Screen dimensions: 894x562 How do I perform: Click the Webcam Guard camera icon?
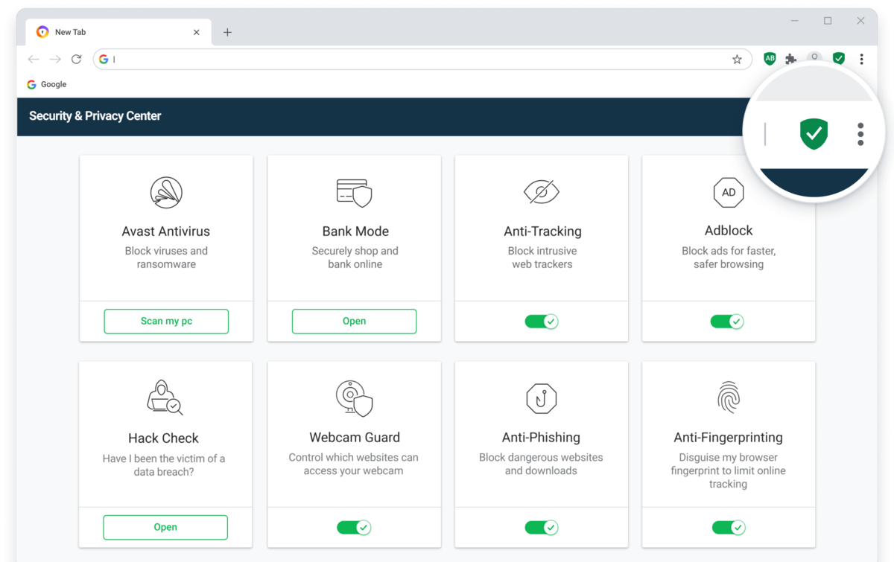(x=354, y=397)
